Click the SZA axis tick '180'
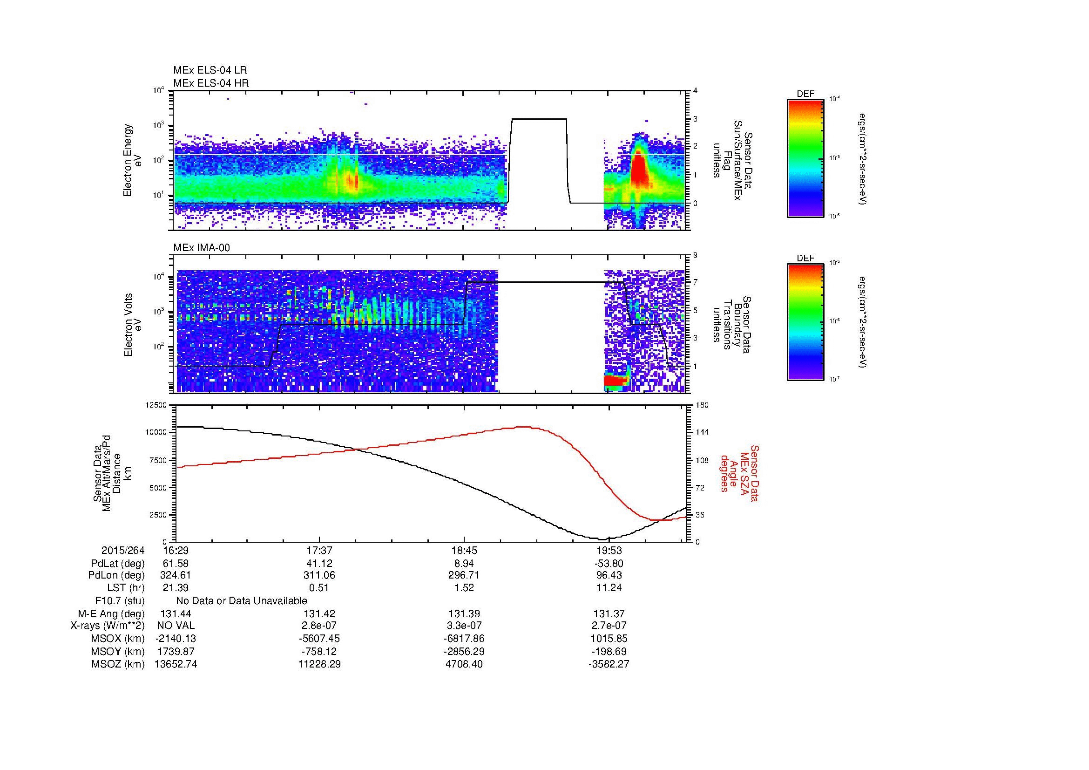Viewport: 1089px width, 770px height. click(702, 405)
